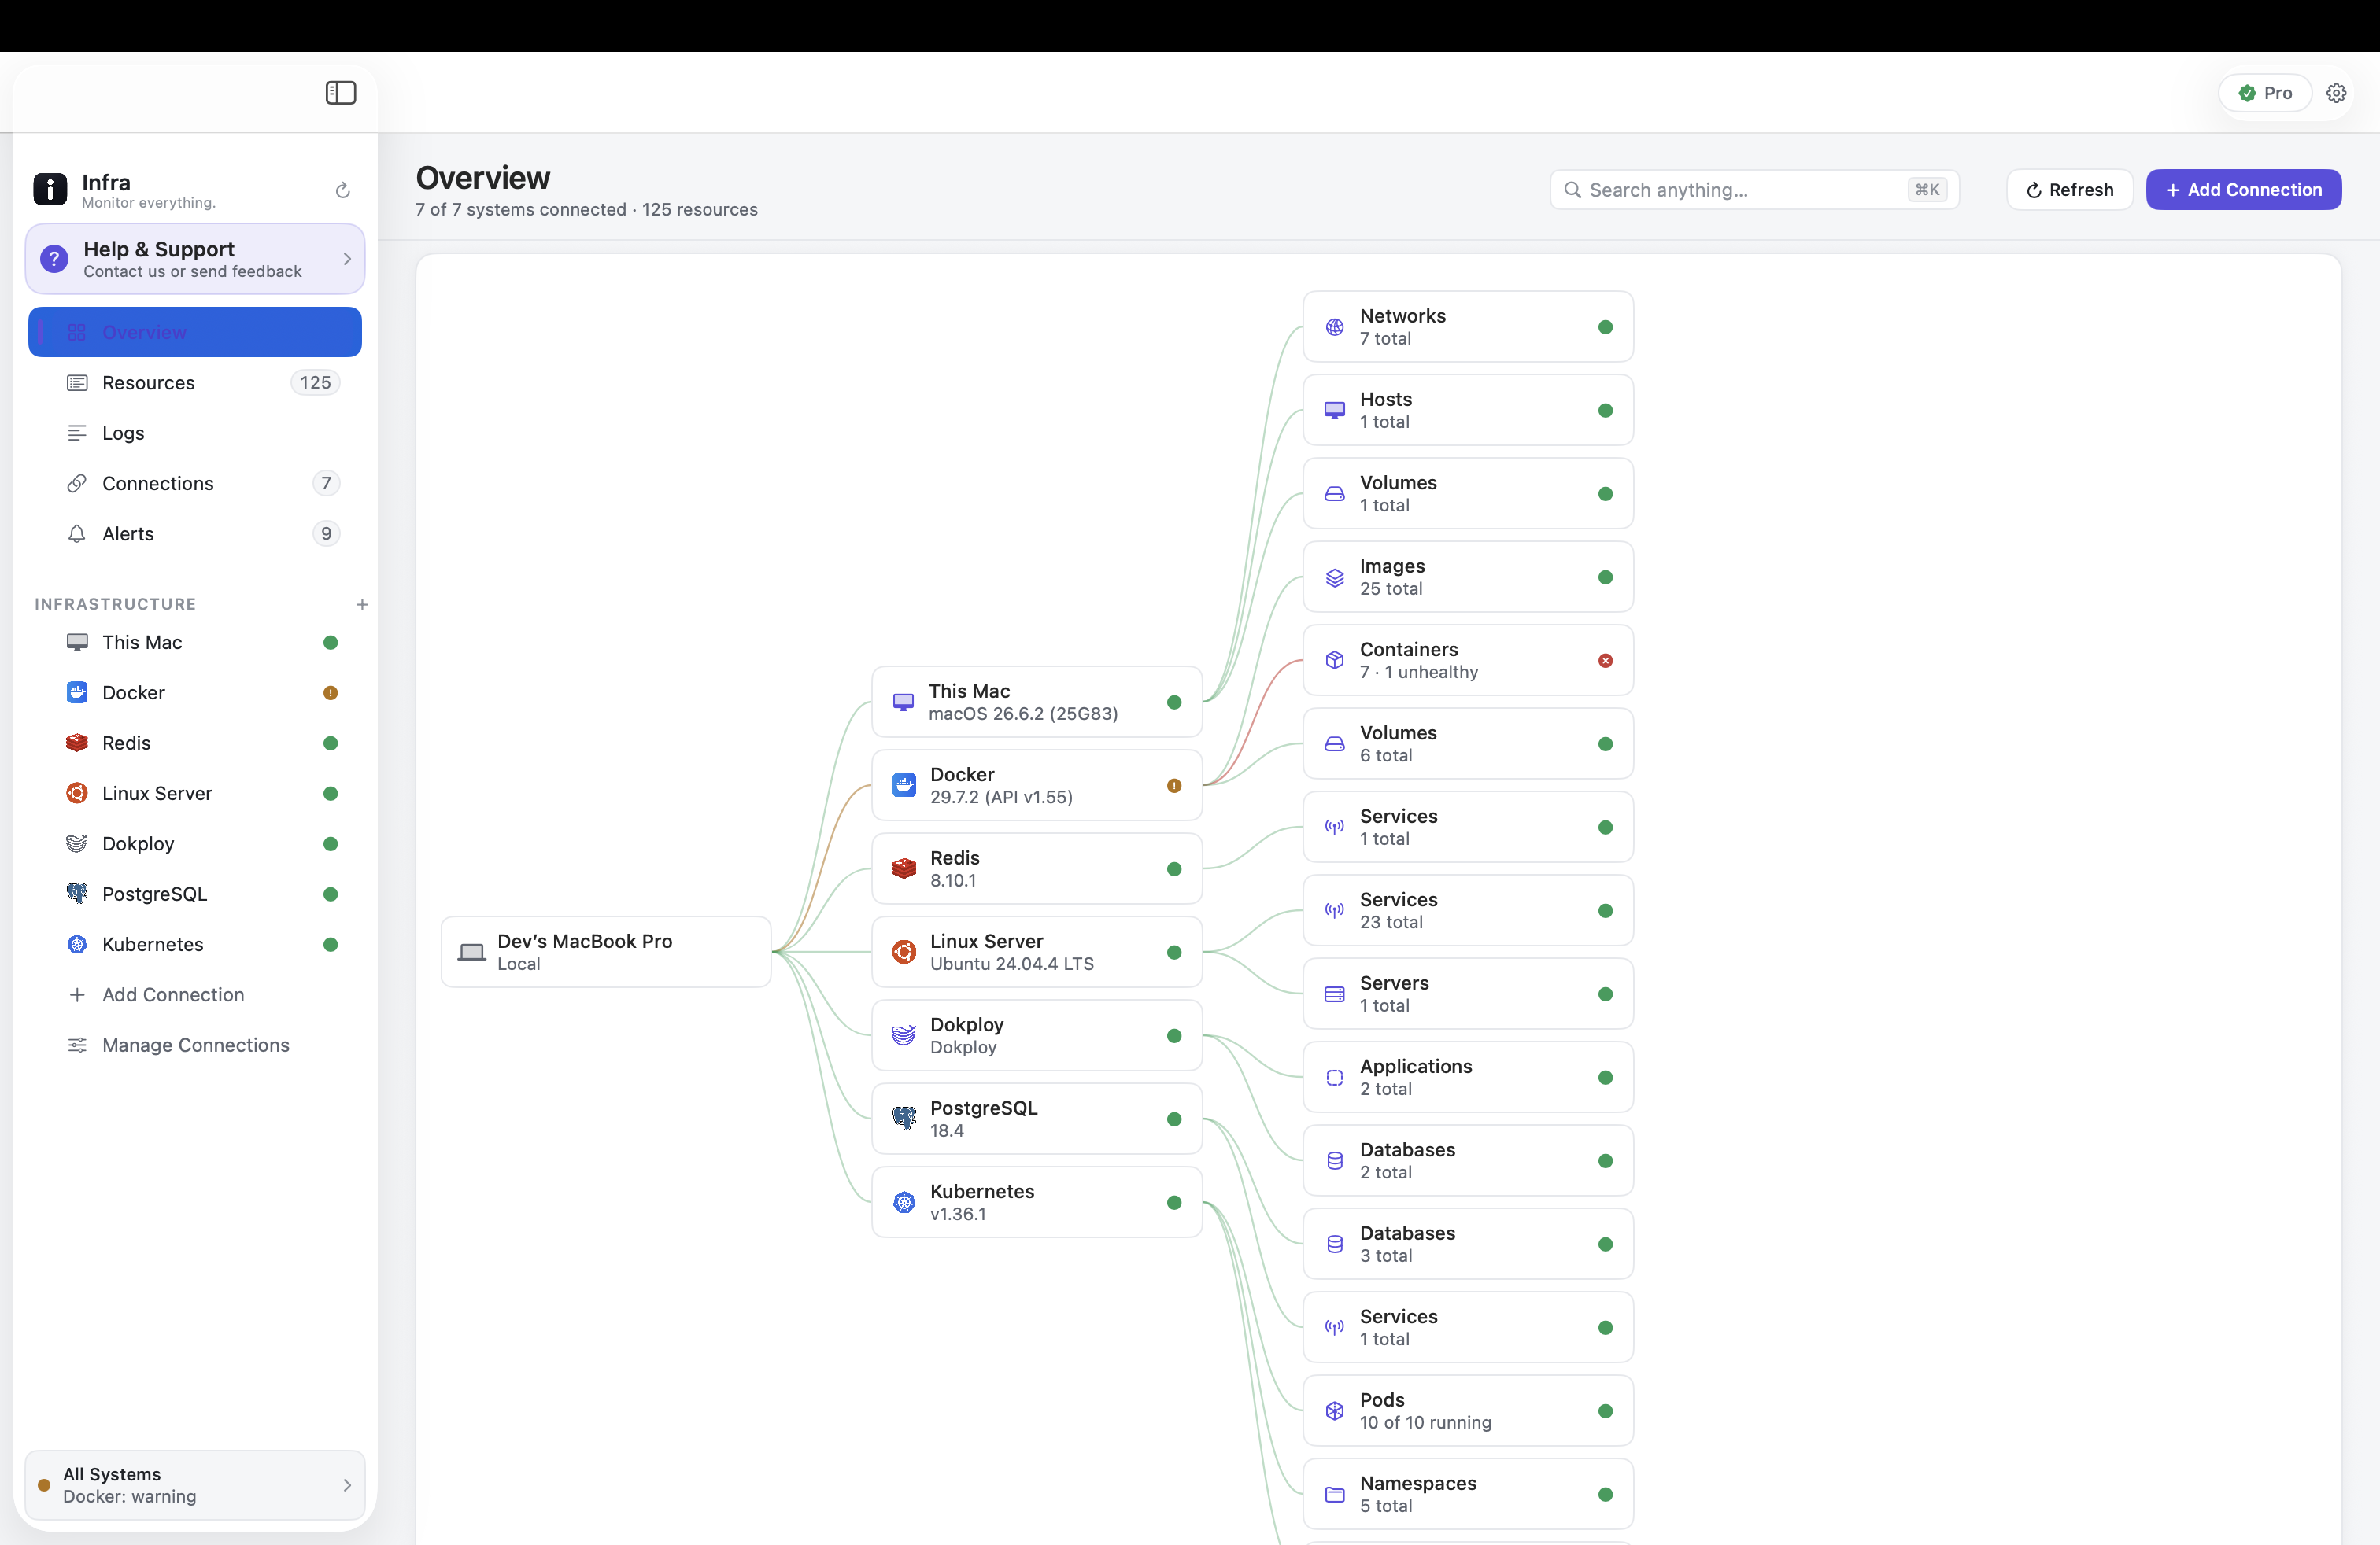Click Docker node's whale icon in graph

904,786
